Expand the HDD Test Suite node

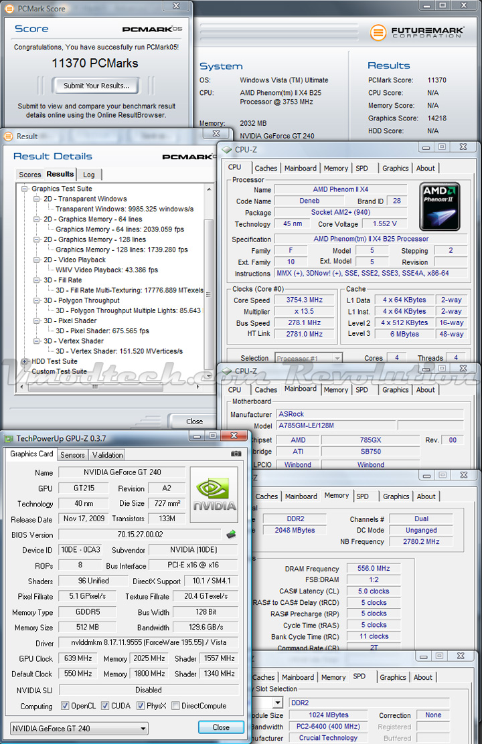coord(25,361)
